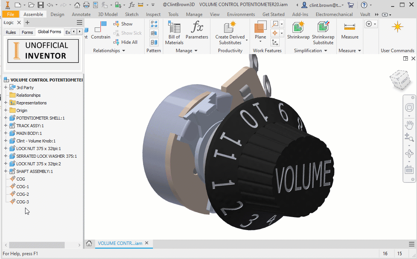Click Create Derived Substitutes
Viewport: 417px width, 259px height.
click(230, 32)
